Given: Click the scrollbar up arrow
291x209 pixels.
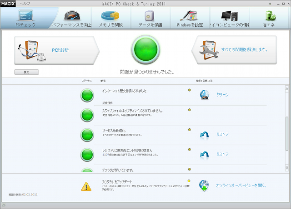Looking at the screenshot, I should 287,89.
